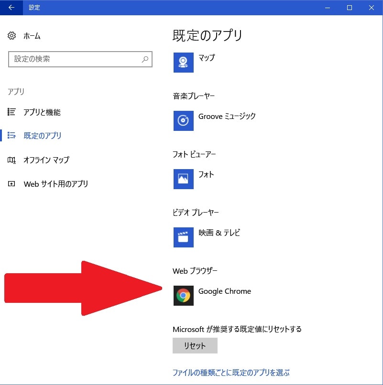Click the フォト ビューアー heading

coord(194,154)
